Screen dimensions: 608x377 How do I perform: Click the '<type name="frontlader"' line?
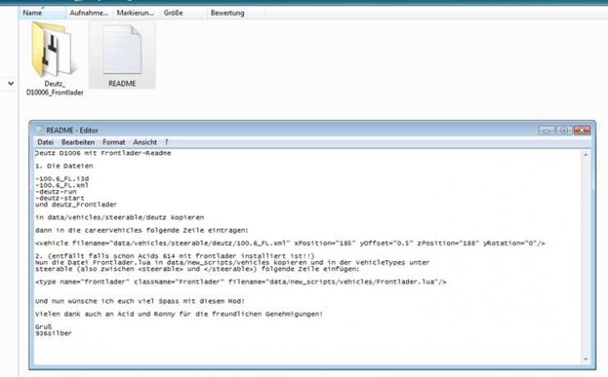[241, 282]
